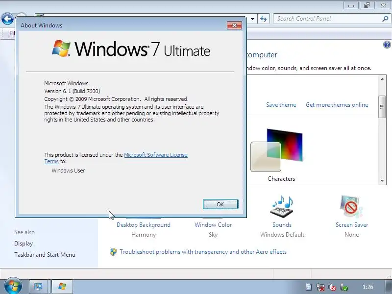Click 'Version 6.1 (Build 7600)' text
Image resolution: width=392 pixels, height=294 pixels.
72,91
